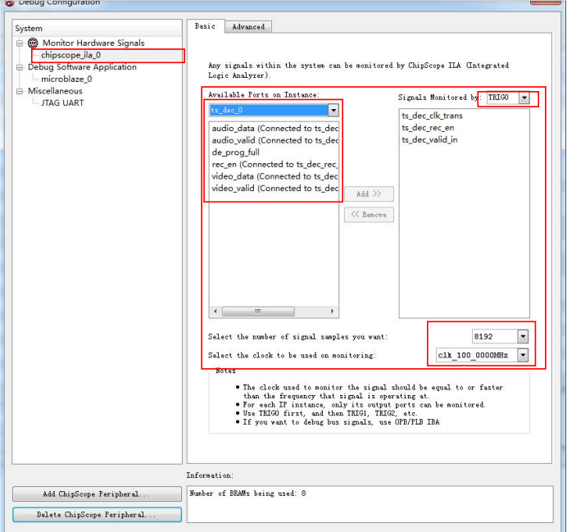Collapse the Monitor Hardware Signals tree node

click(x=20, y=43)
